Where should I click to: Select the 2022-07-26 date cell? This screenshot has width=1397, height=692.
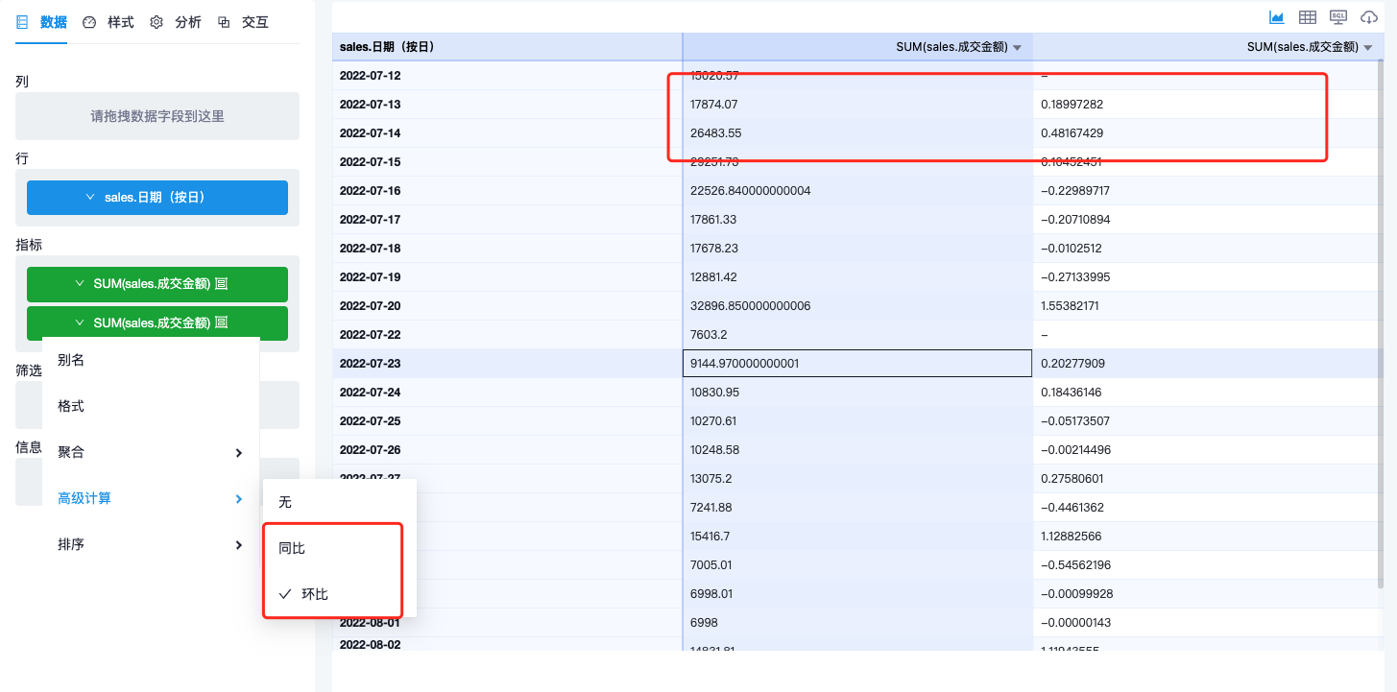507,450
